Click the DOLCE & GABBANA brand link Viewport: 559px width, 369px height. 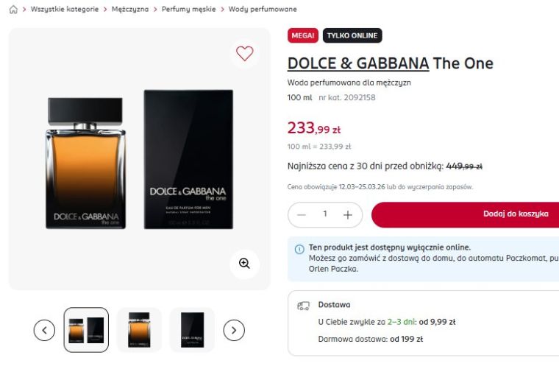click(x=357, y=63)
